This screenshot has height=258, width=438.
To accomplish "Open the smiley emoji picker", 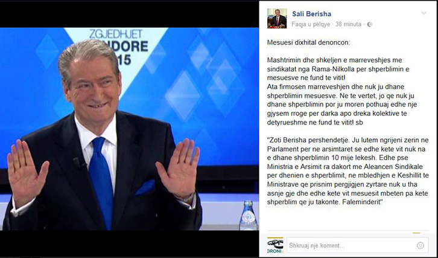I will [420, 245].
